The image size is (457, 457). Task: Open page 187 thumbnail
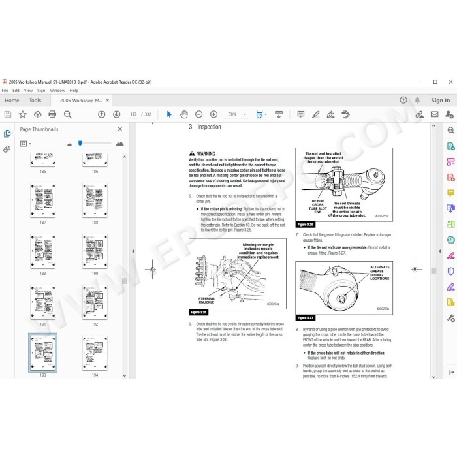click(x=43, y=200)
